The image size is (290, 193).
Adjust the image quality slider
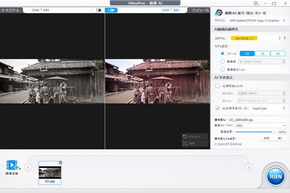255,132
